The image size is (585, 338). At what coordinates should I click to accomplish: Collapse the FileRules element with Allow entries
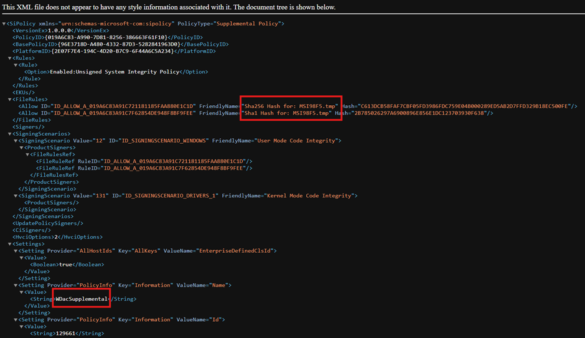click(x=10, y=99)
